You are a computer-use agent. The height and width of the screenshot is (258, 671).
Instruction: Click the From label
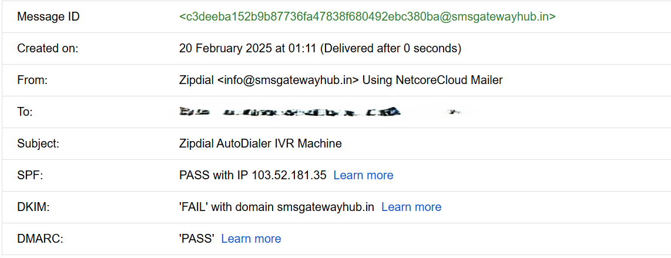click(x=32, y=80)
